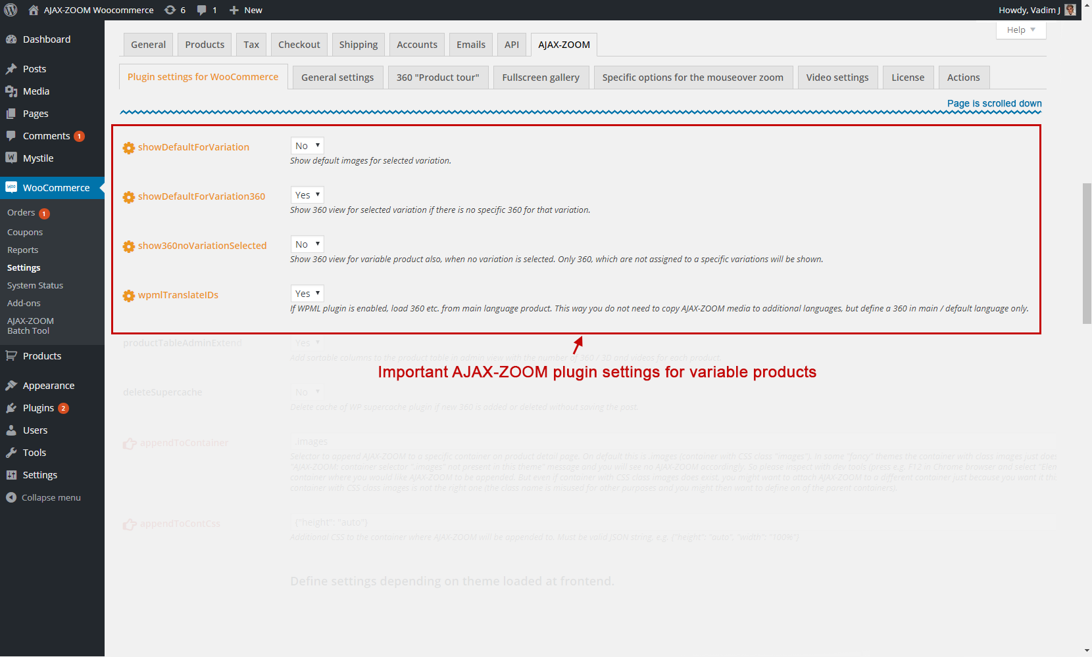Click the Plugins plug icon

pyautogui.click(x=11, y=408)
